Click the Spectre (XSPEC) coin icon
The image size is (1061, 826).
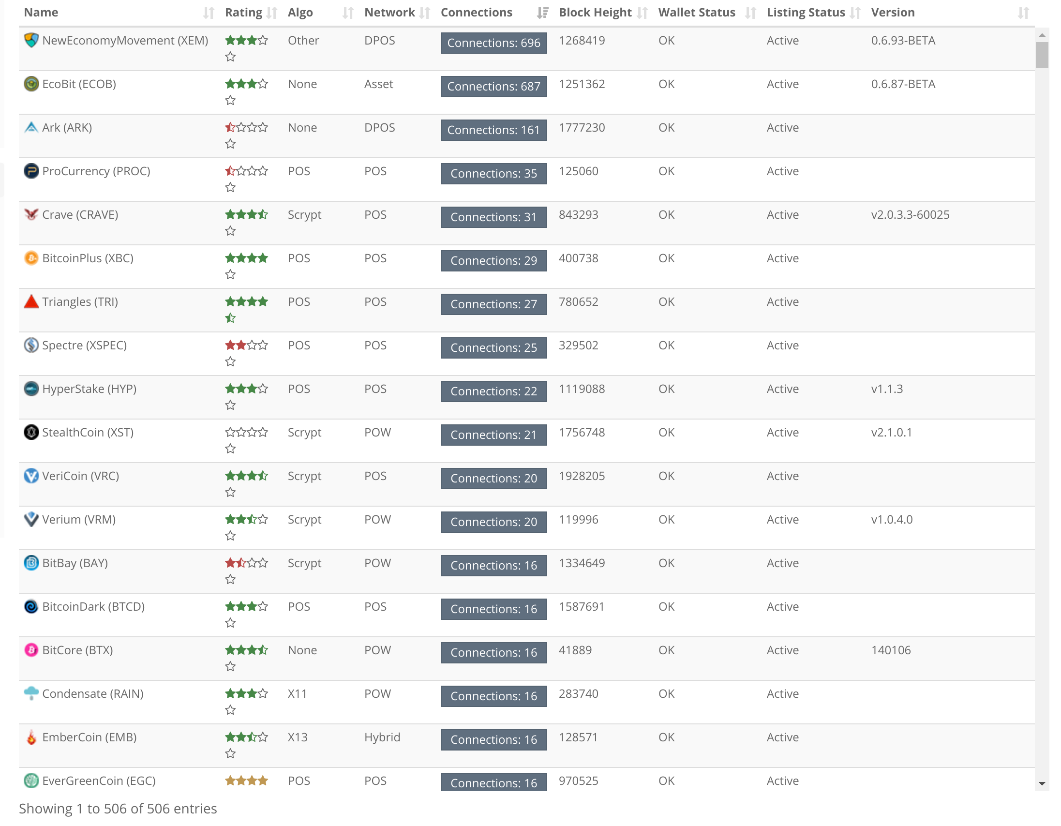coord(31,345)
